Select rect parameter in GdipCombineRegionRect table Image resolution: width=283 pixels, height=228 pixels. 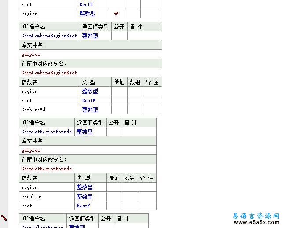(49, 100)
